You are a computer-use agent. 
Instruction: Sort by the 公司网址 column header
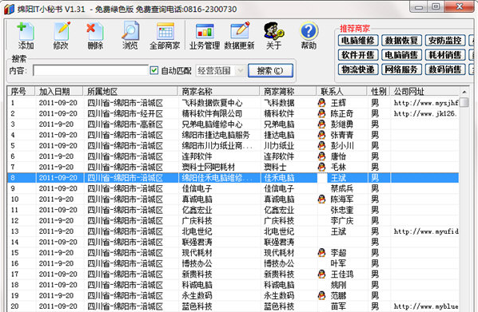425,91
